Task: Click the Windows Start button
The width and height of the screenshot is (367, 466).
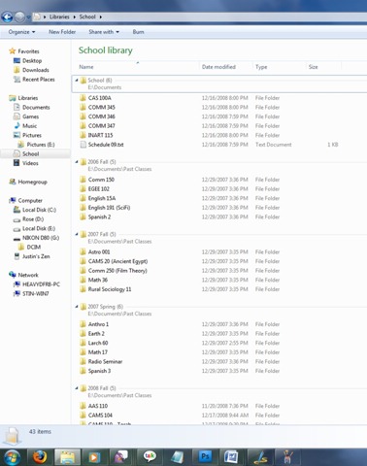Action: (x=11, y=457)
